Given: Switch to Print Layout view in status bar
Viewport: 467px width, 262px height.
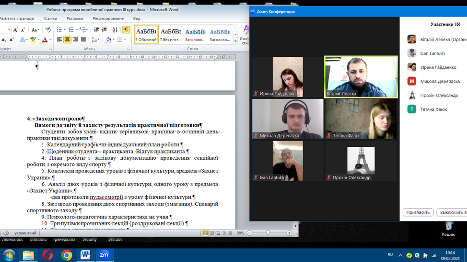Looking at the screenshot, I should (x=205, y=233).
